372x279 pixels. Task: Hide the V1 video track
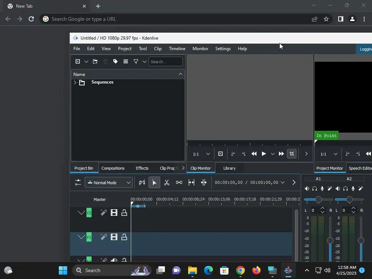point(114,237)
